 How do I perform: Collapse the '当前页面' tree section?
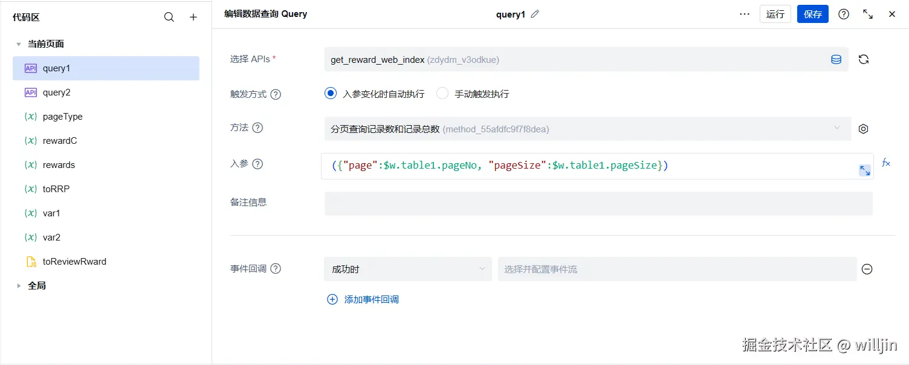click(x=19, y=44)
